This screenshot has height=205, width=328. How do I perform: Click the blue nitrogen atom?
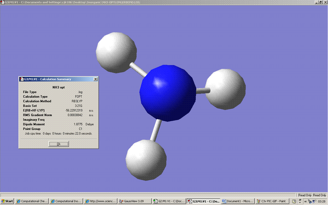tap(168, 93)
